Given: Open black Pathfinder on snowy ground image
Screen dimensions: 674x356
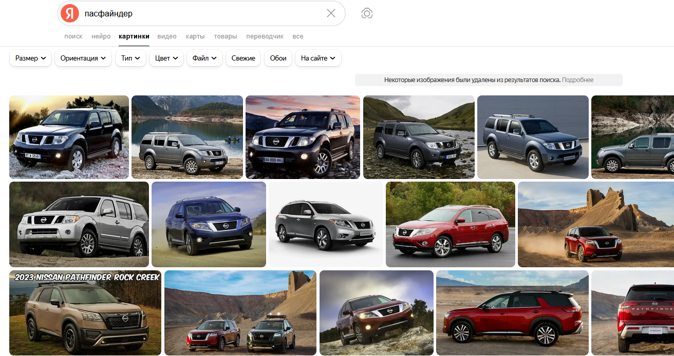Looking at the screenshot, I should pyautogui.click(x=69, y=137).
